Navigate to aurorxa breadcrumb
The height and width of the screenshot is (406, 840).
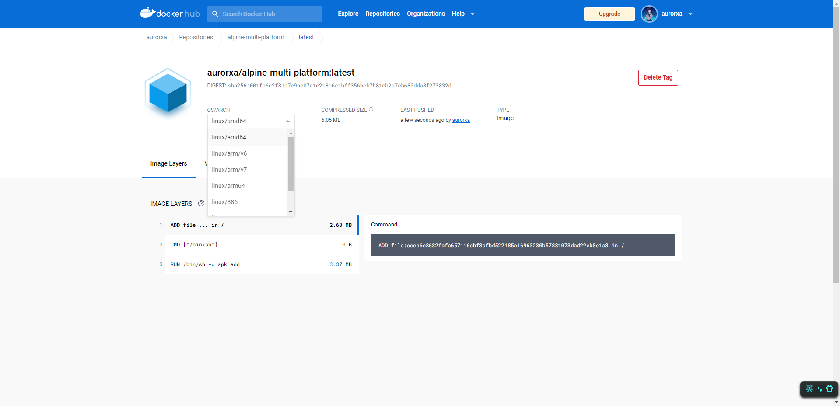point(157,37)
